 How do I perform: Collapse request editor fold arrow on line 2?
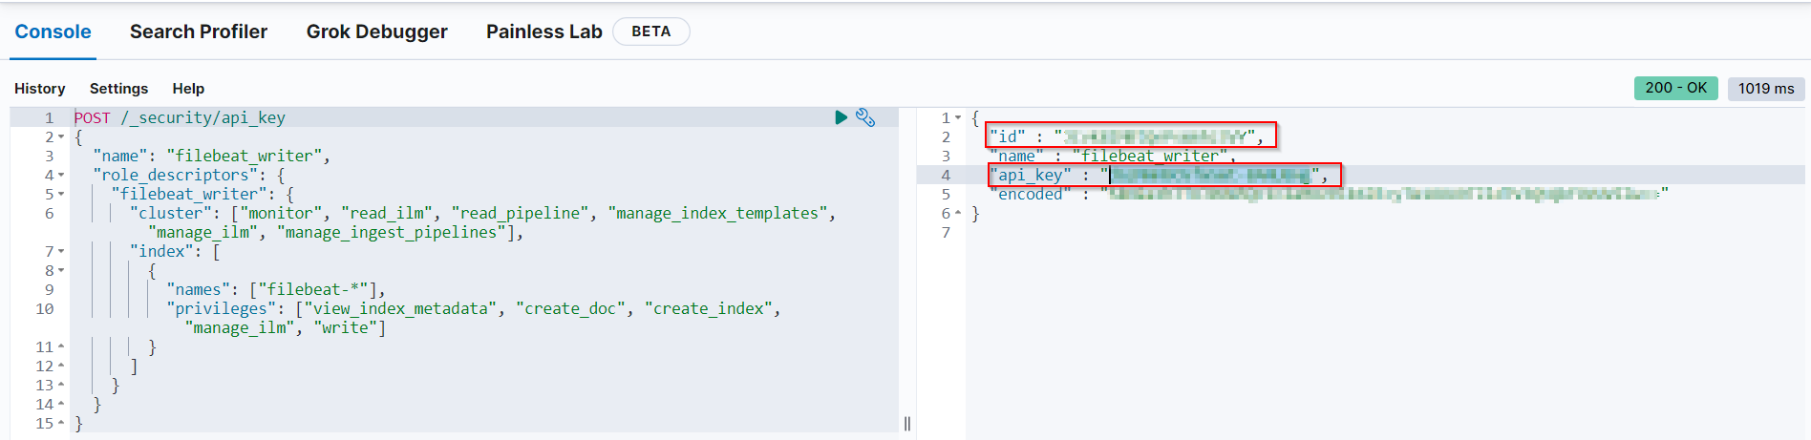[x=61, y=136]
